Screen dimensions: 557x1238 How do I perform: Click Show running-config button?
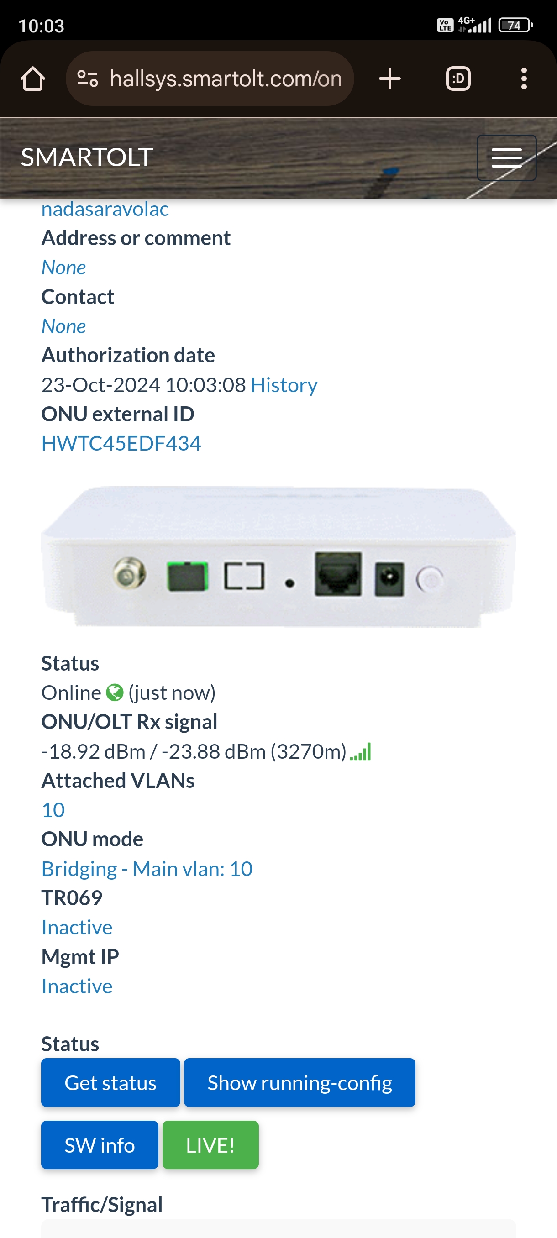[300, 1083]
